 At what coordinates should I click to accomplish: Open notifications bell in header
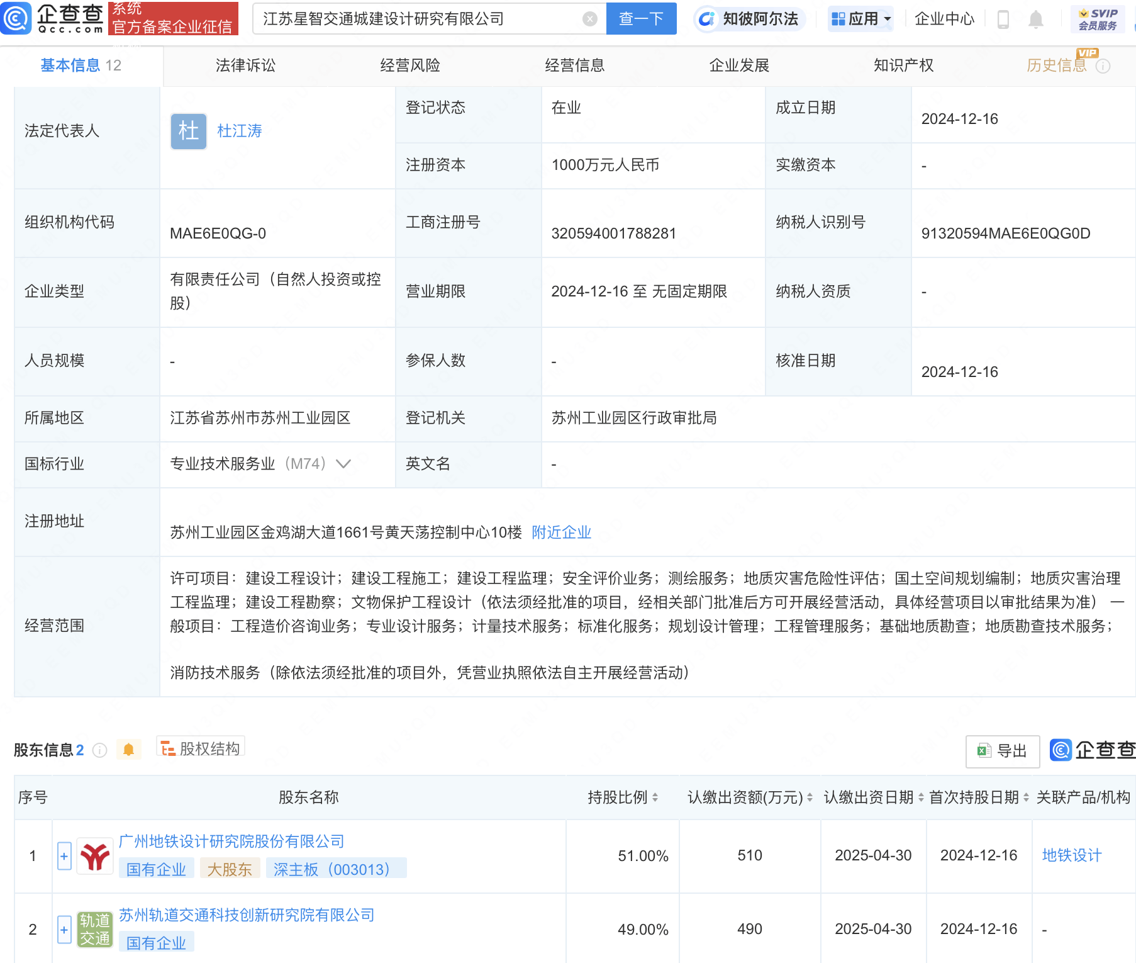point(1035,20)
